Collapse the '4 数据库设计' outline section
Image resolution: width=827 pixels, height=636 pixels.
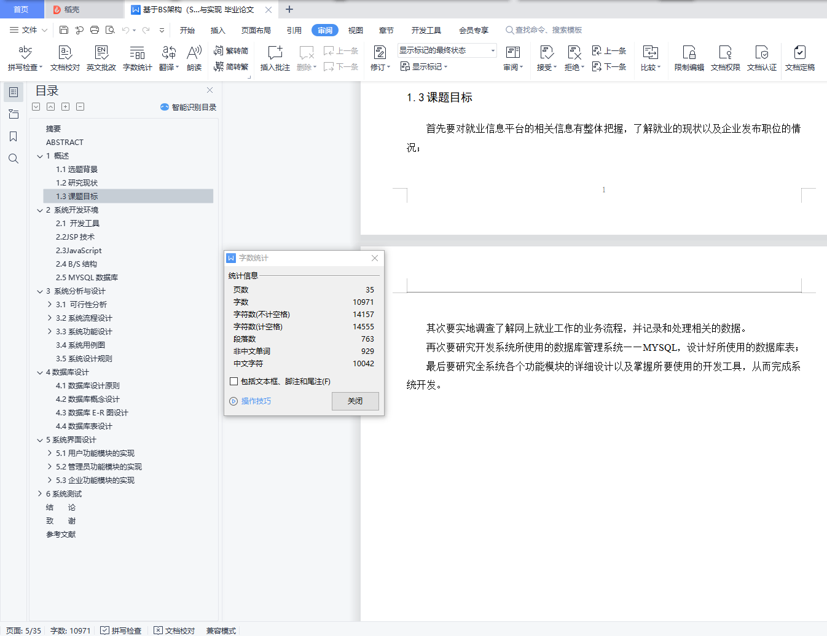click(40, 372)
